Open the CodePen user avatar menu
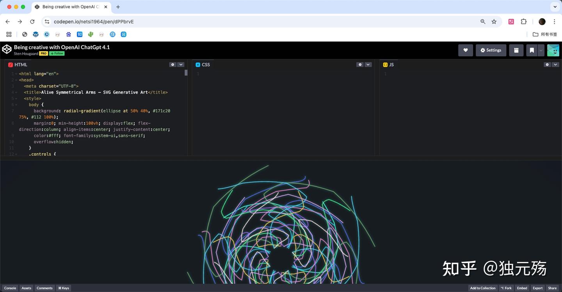This screenshot has width=562, height=292. 553,50
